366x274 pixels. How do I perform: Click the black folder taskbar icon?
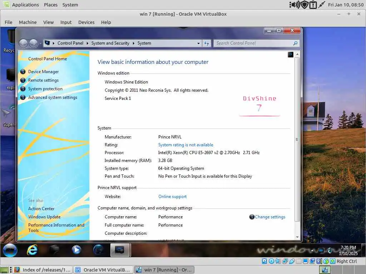[54, 250]
